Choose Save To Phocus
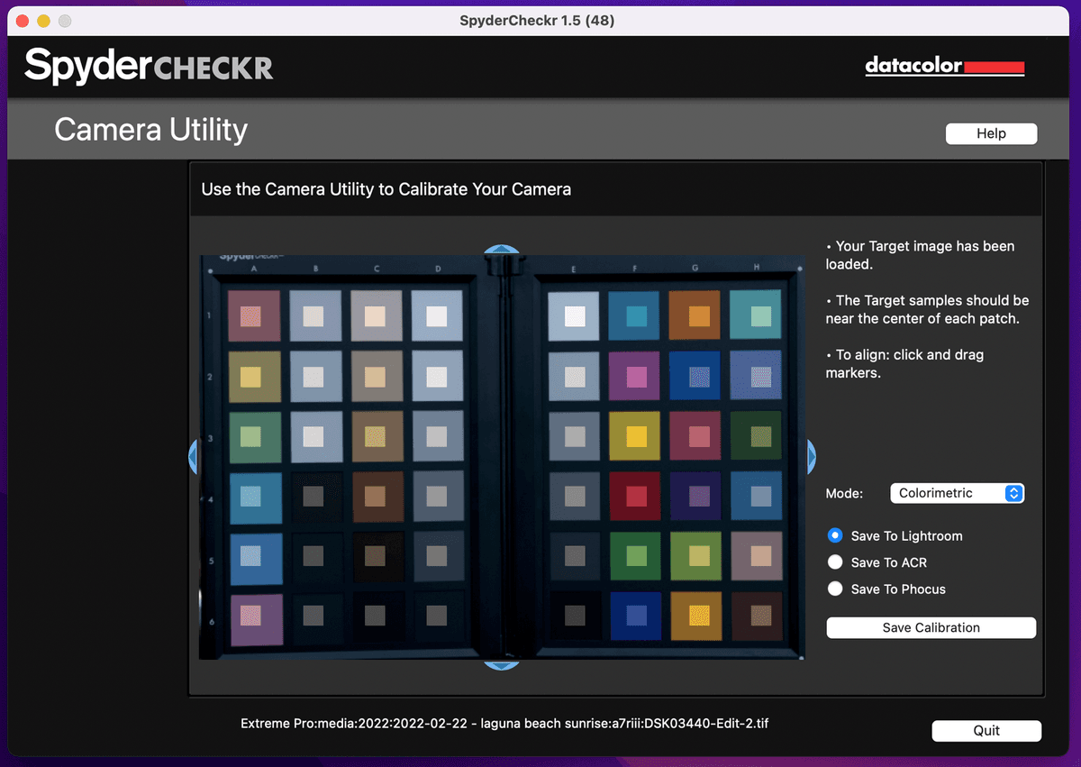This screenshot has width=1081, height=767. coord(835,589)
